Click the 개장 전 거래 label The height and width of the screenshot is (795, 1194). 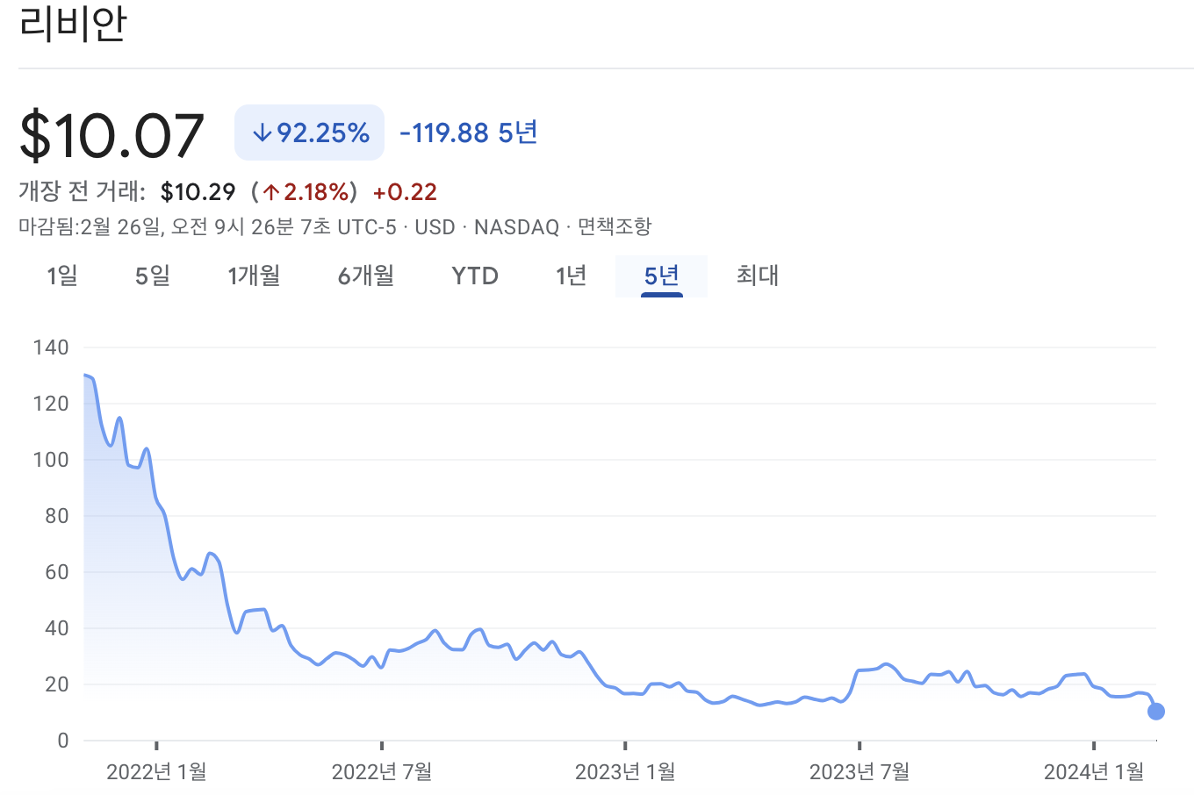pos(82,191)
